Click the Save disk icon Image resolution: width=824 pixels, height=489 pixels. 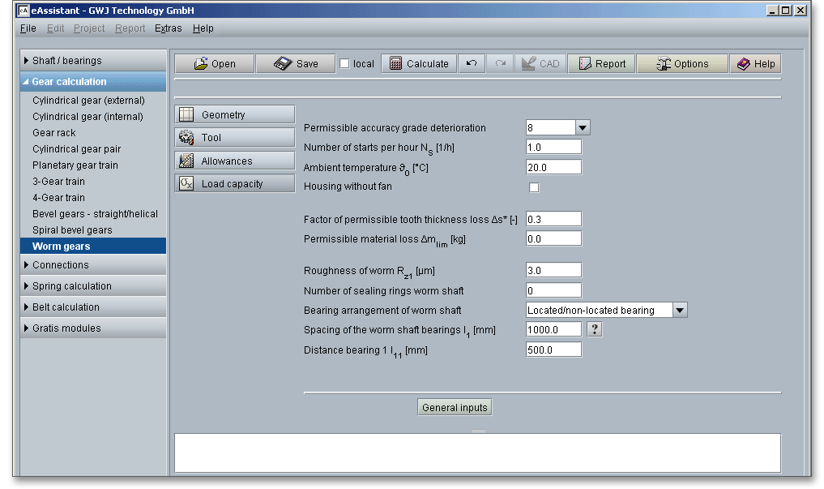coord(283,64)
